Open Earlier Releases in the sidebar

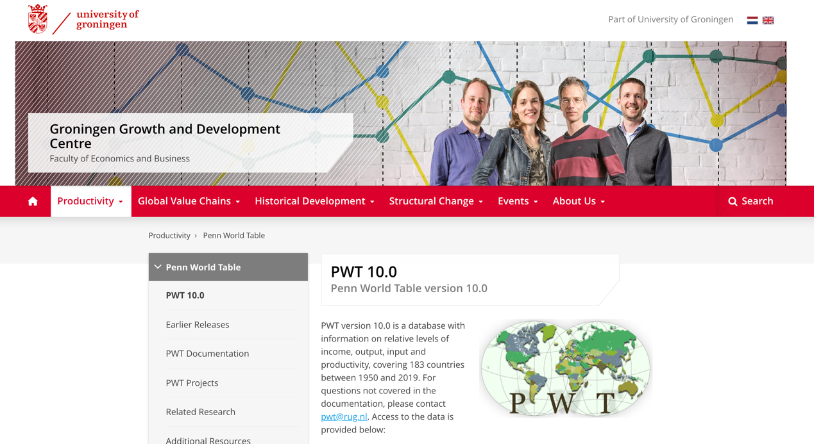198,325
